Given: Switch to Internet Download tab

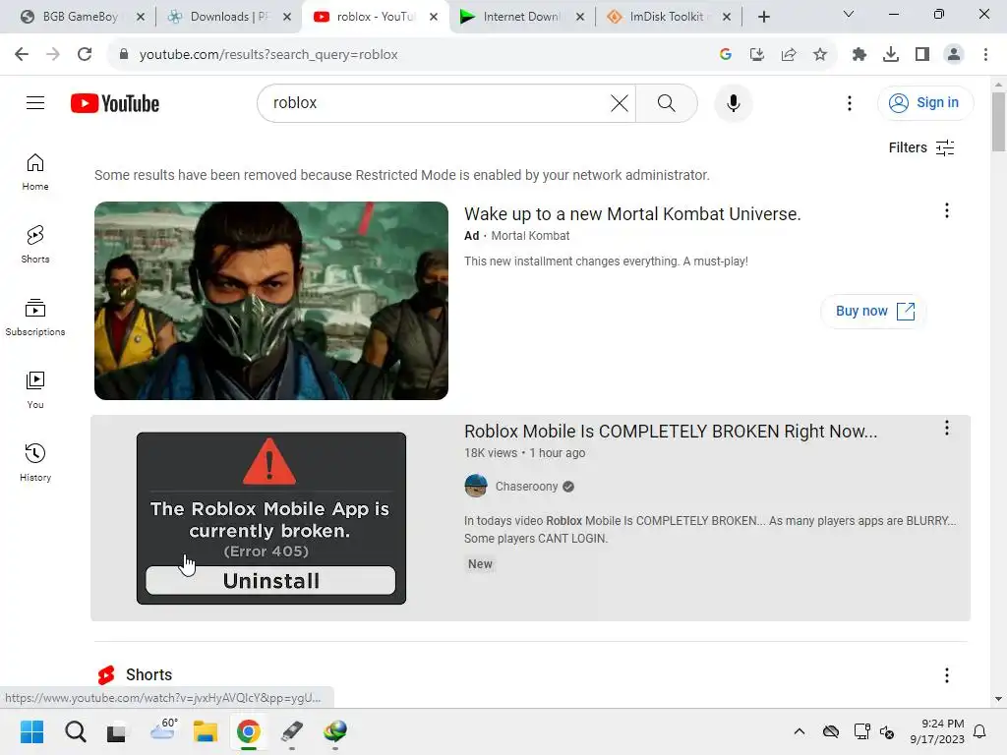Looking at the screenshot, I should [519, 17].
